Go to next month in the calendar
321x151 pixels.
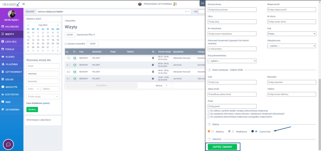(58, 25)
